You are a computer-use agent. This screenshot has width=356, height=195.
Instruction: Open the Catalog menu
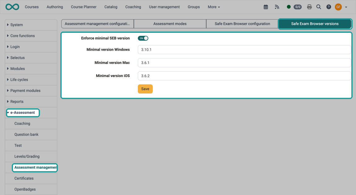[111, 7]
